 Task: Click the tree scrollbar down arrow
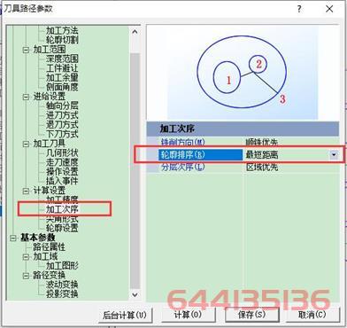pos(135,294)
